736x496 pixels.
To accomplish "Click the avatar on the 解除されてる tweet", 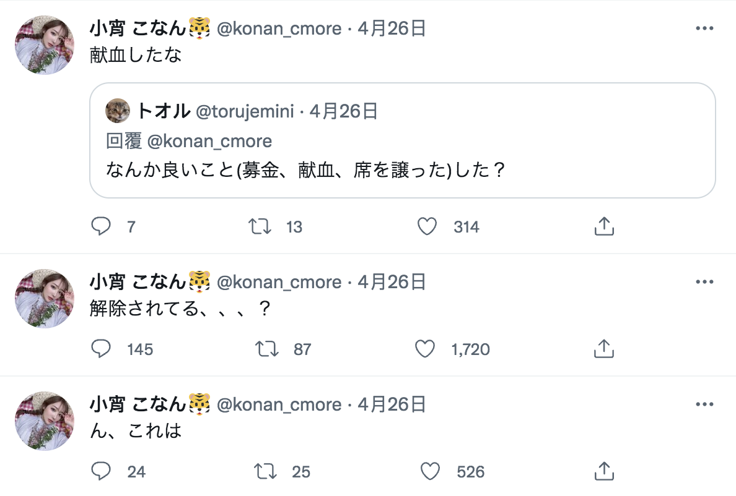I will pyautogui.click(x=44, y=299).
